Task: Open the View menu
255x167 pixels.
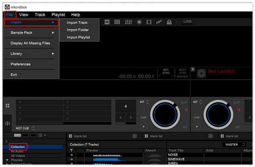Action: [x=23, y=15]
